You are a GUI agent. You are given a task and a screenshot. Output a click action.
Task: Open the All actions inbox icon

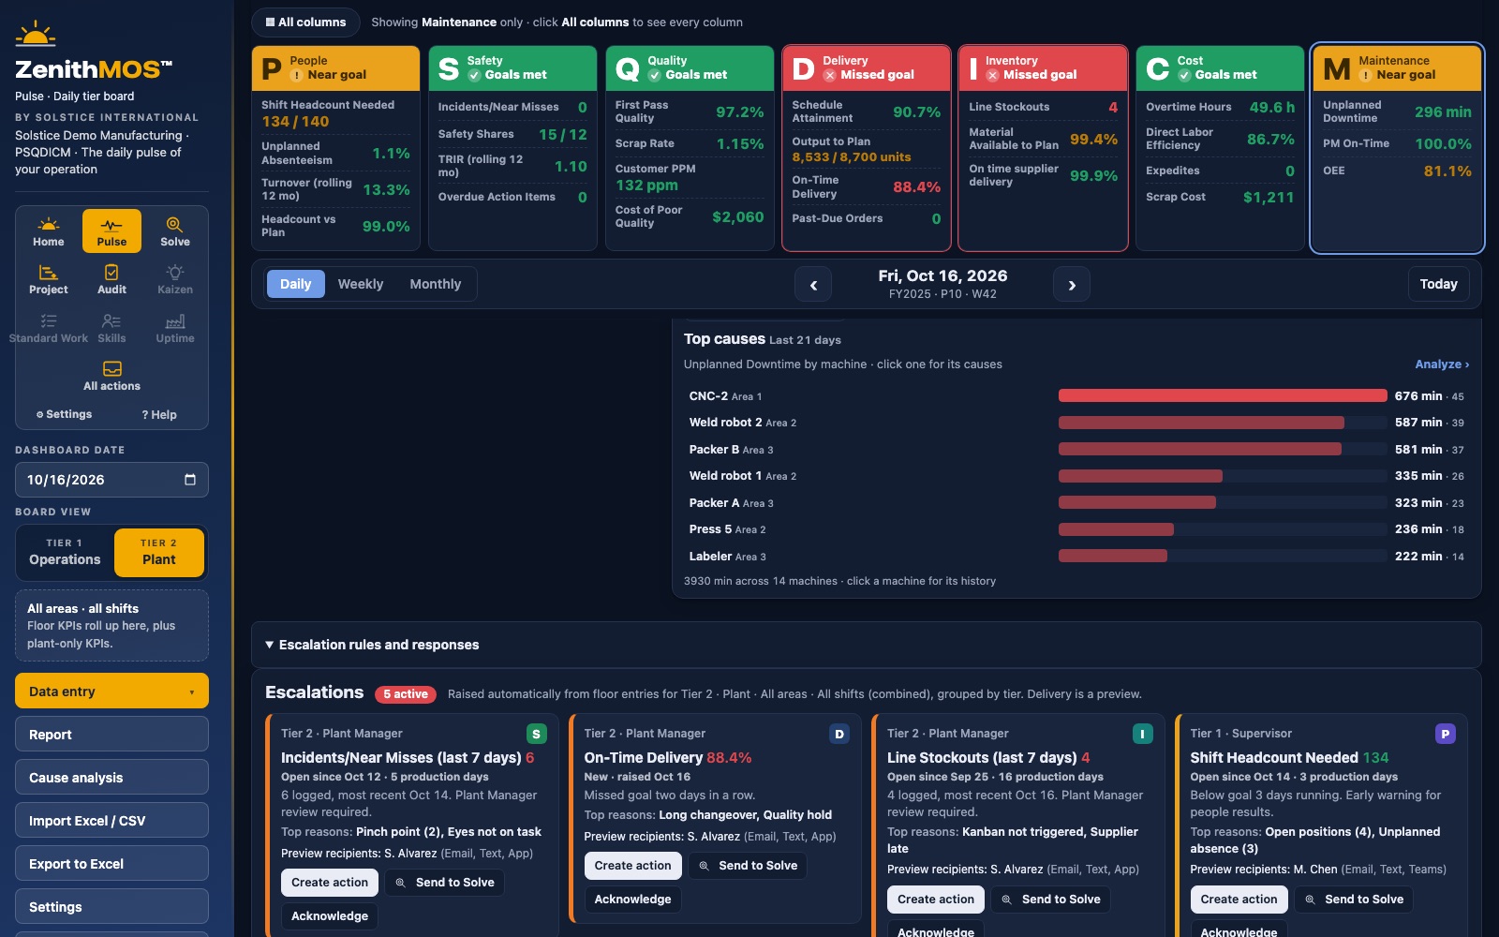click(x=111, y=376)
